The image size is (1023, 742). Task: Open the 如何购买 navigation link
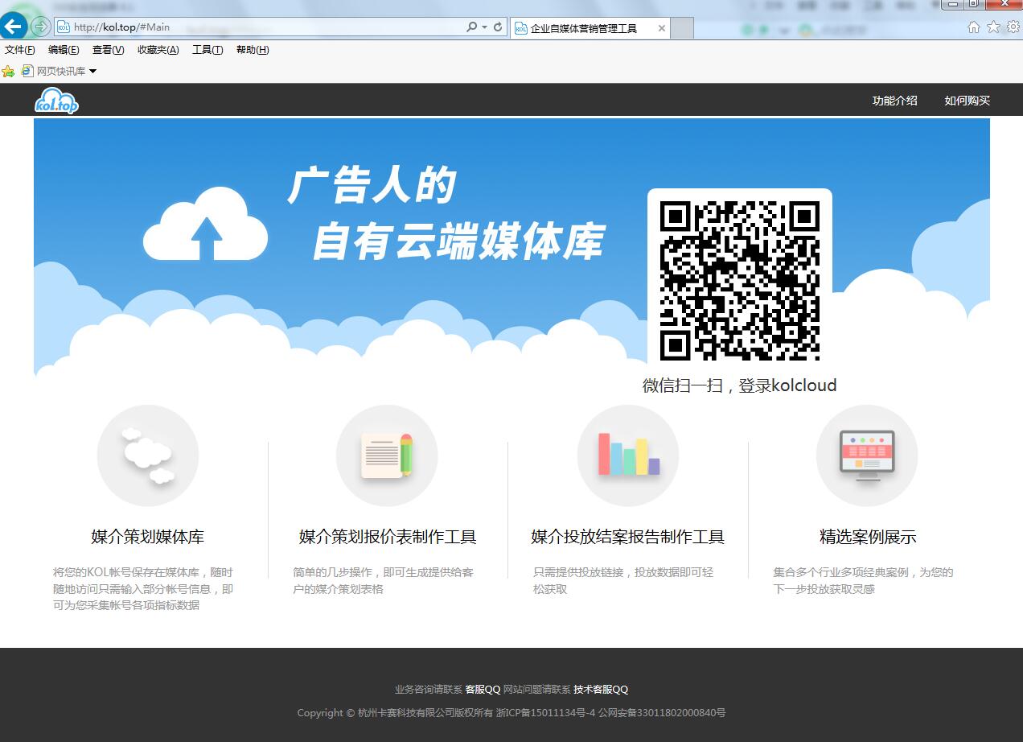click(x=967, y=101)
